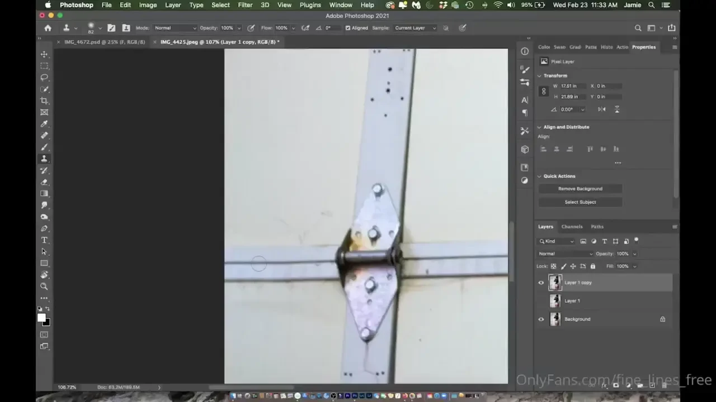Enable the Aligned checkbox in options bar
This screenshot has width=716, height=402.
point(348,27)
